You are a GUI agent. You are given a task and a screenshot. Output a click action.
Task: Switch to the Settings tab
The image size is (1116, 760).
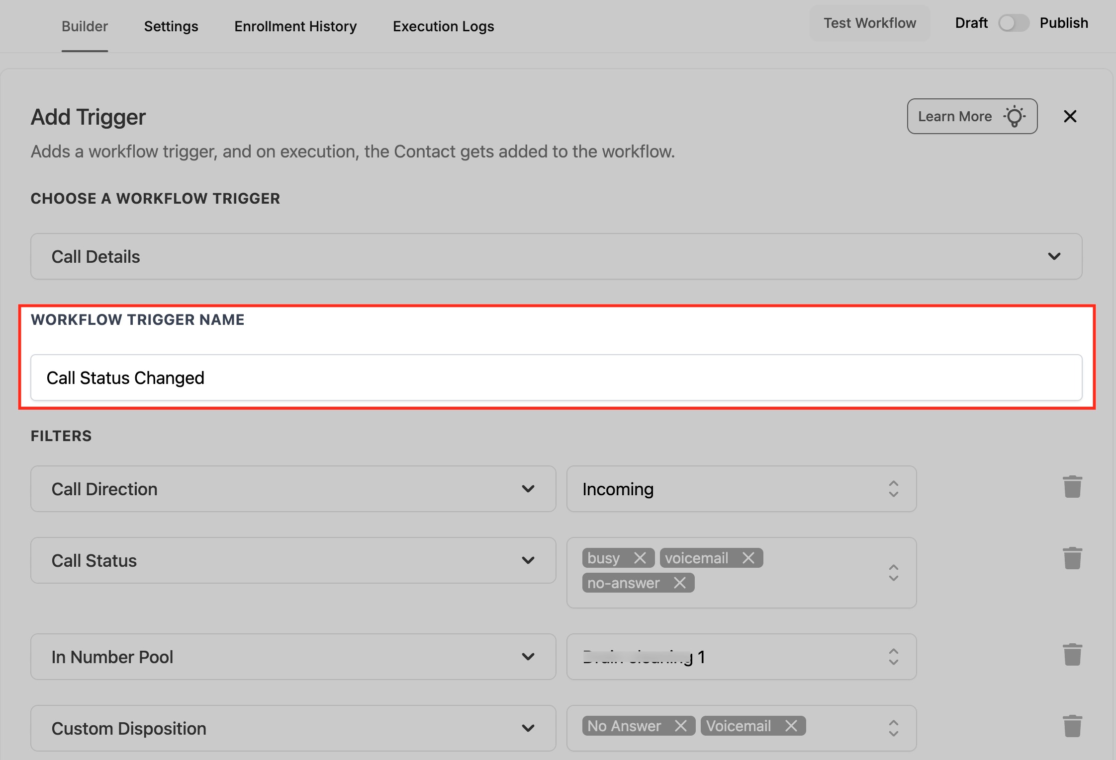[171, 26]
